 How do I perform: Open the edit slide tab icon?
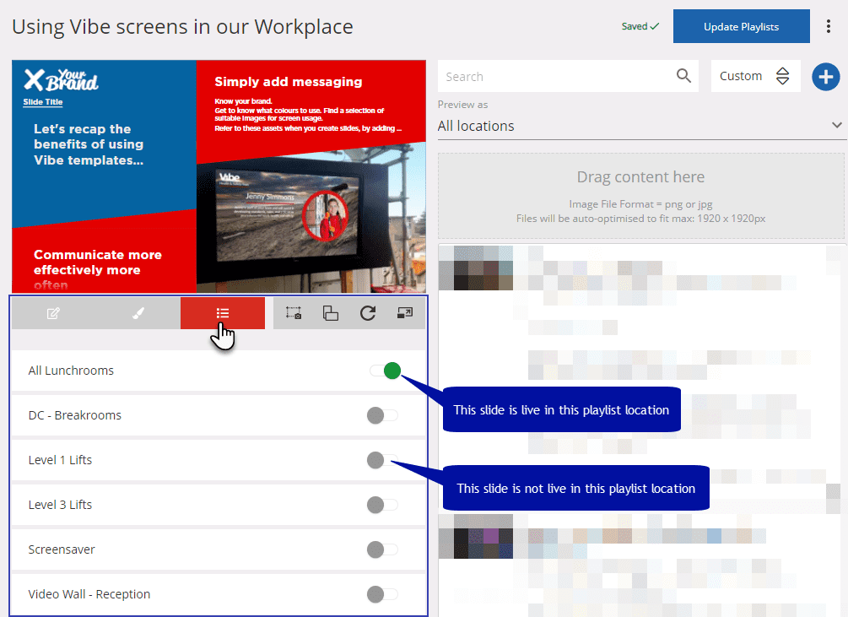point(53,313)
